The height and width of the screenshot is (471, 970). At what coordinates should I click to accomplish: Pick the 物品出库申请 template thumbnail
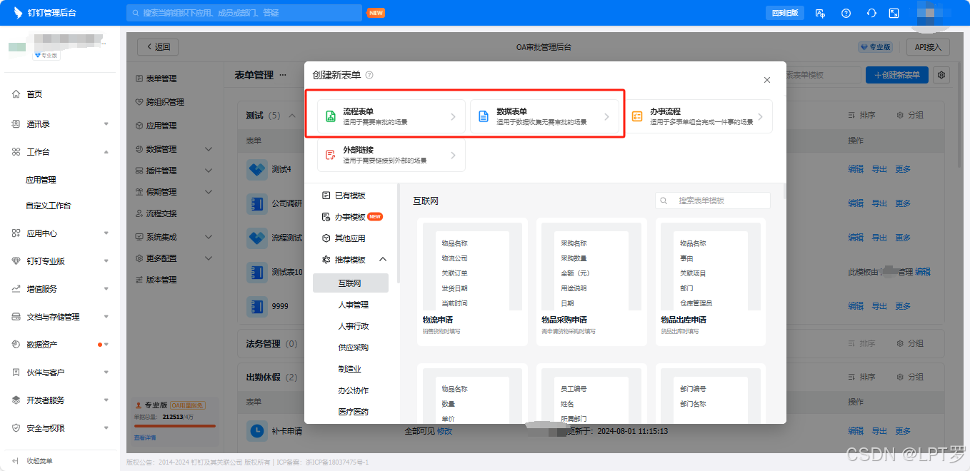711,282
